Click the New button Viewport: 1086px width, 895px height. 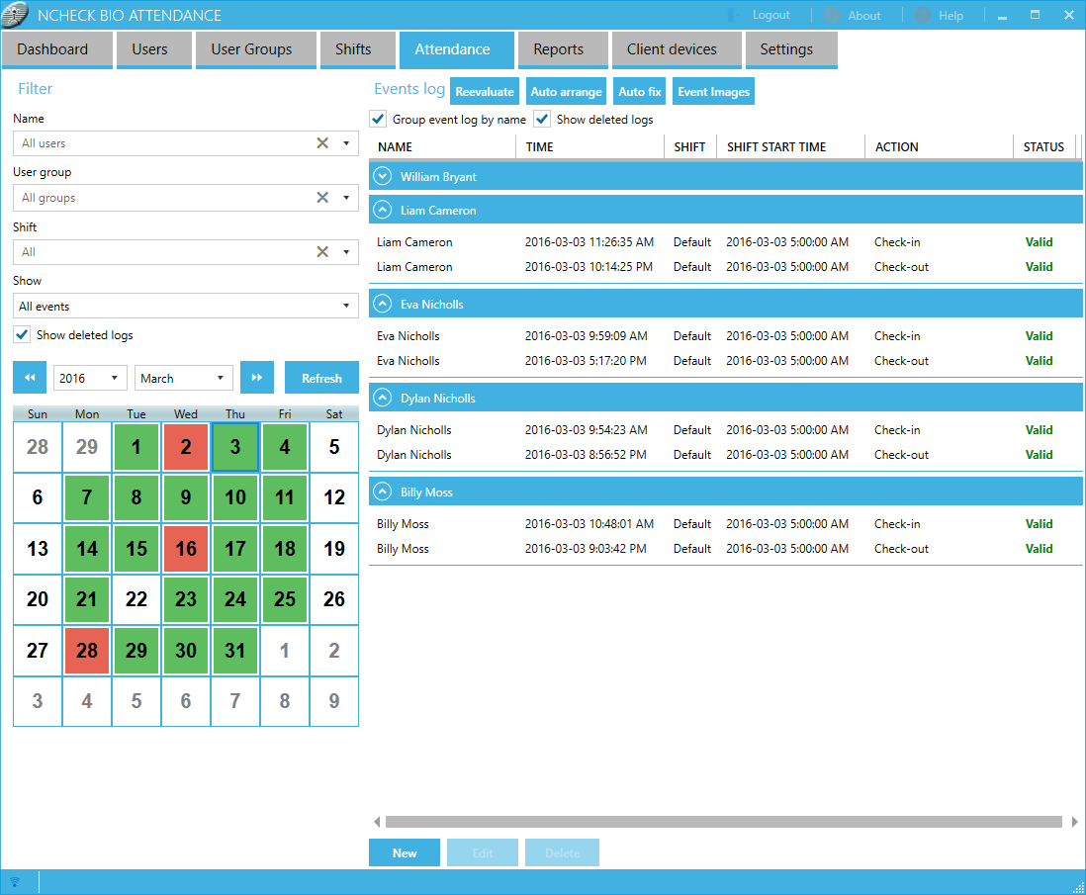(x=405, y=852)
